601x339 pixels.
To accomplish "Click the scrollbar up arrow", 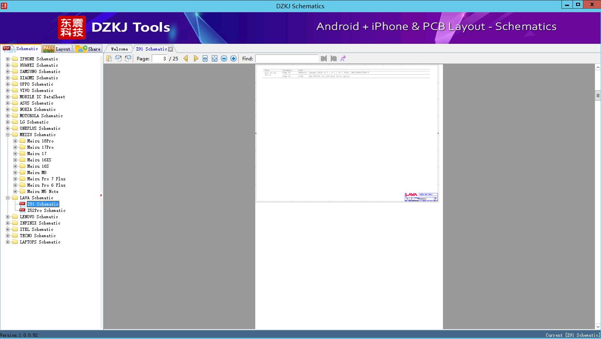I will click(598, 67).
